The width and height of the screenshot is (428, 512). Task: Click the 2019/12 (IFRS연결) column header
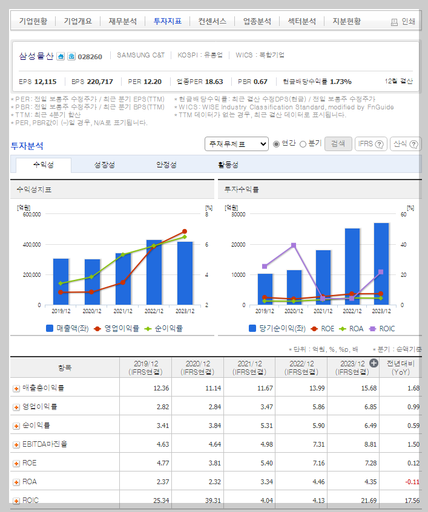[145, 368]
